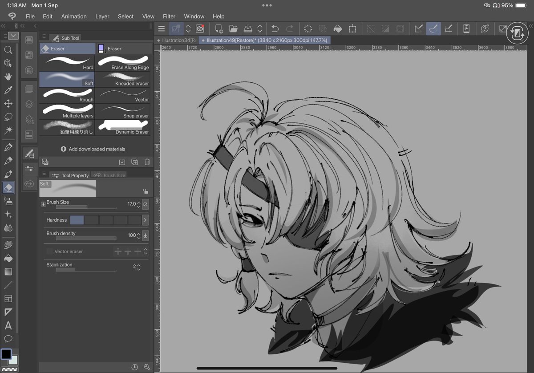Screen dimensions: 534x373
Task: Select the Move layer tool
Action: pos(8,104)
